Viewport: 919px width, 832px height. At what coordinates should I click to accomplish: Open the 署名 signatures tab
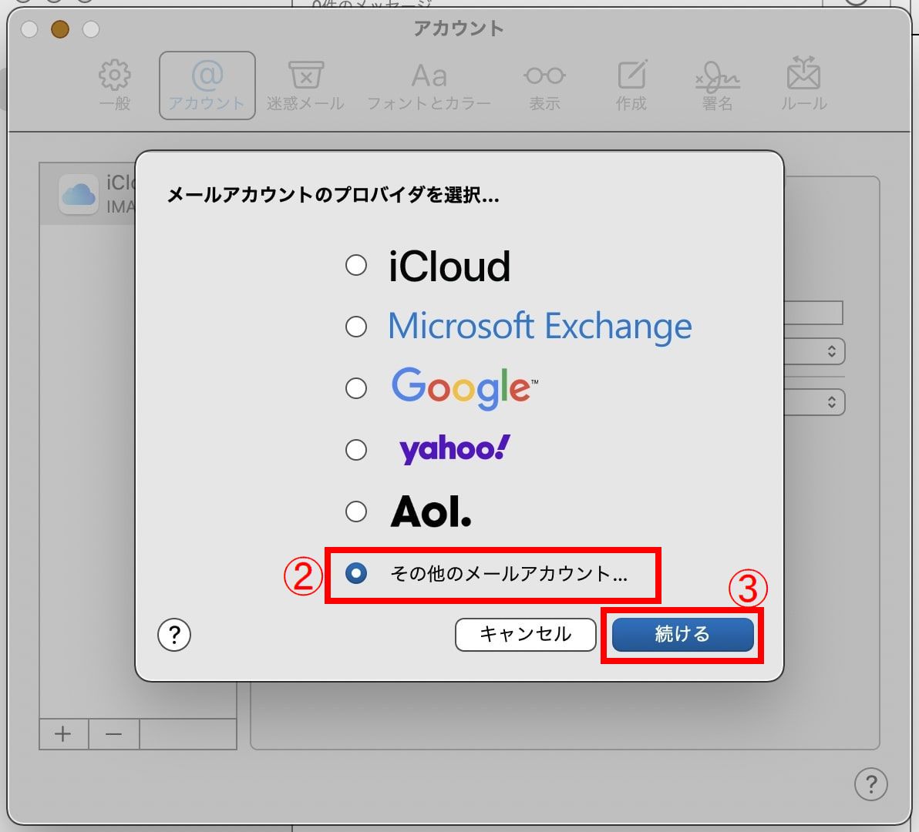coord(717,85)
